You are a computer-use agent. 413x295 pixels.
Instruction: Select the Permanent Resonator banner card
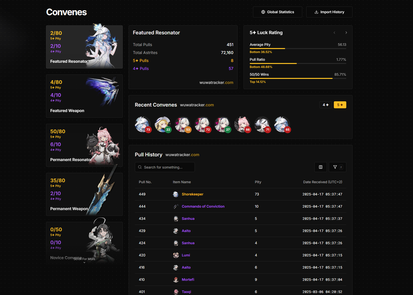coord(84,145)
